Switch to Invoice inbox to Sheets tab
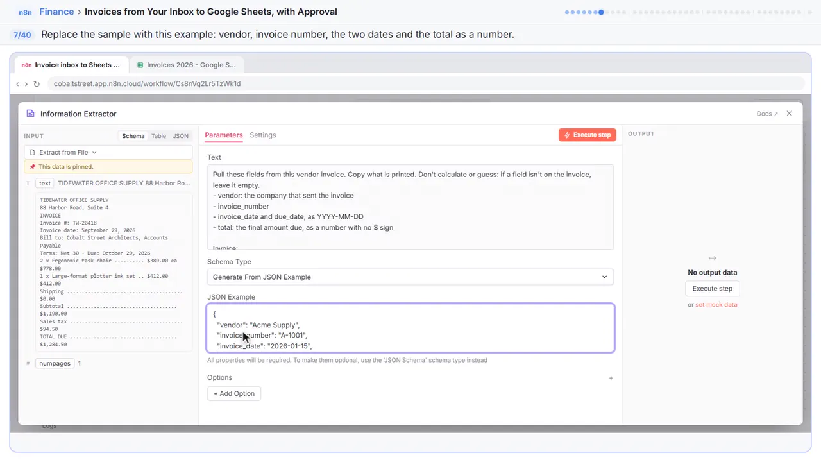This screenshot has width=821, height=462. point(71,65)
